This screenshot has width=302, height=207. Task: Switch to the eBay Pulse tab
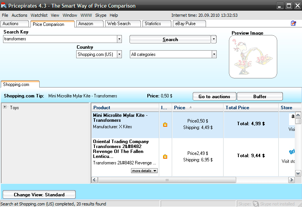tap(189, 24)
